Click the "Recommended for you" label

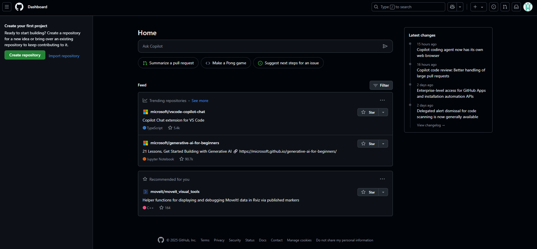[x=169, y=179]
